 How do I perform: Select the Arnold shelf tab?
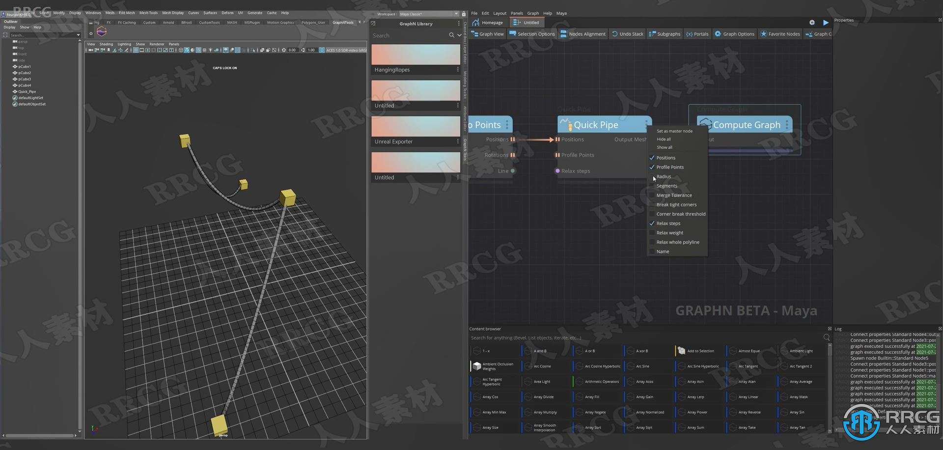tap(168, 23)
